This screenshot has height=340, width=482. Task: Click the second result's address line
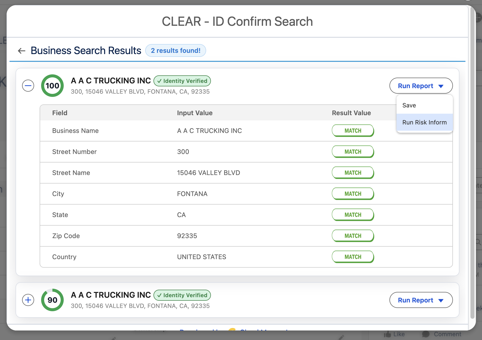click(140, 306)
